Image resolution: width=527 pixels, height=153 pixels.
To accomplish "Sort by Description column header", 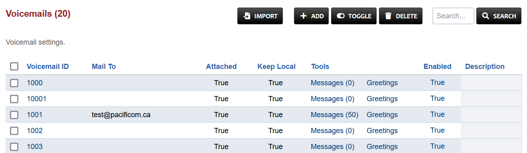I will [485, 67].
